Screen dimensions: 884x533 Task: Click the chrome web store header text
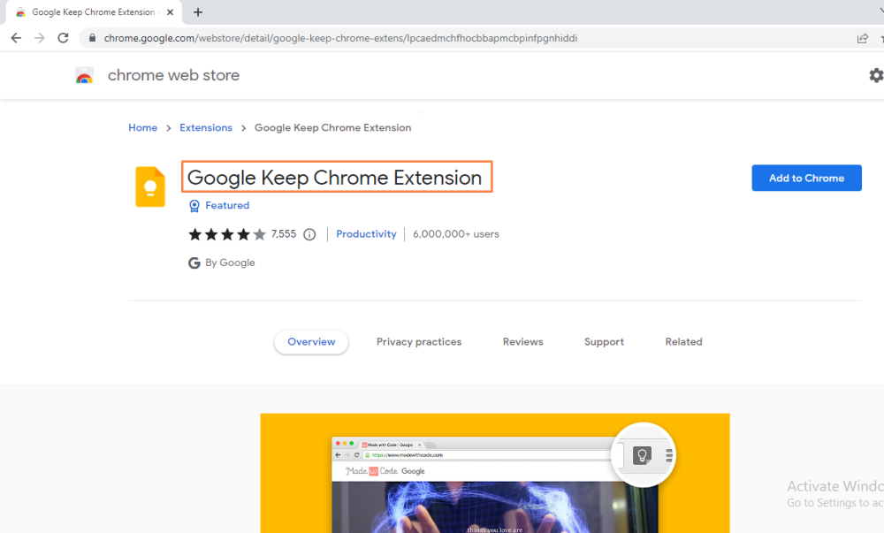[x=173, y=75]
